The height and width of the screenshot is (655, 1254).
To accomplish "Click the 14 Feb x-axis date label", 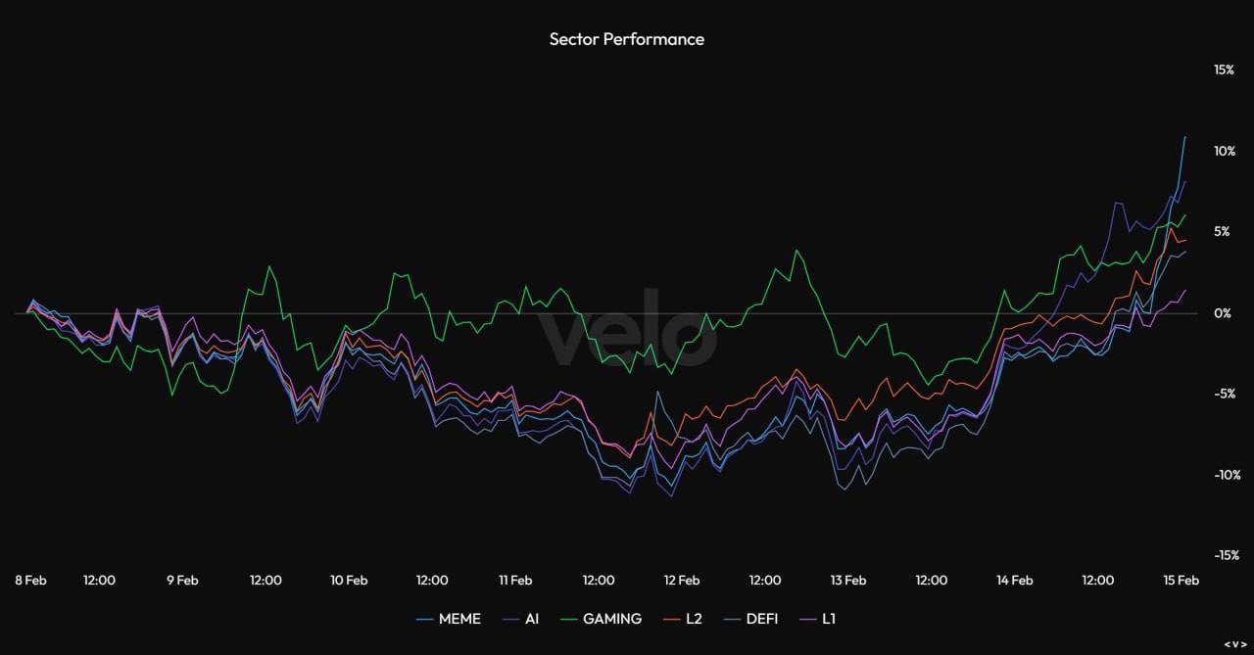I will (1014, 580).
